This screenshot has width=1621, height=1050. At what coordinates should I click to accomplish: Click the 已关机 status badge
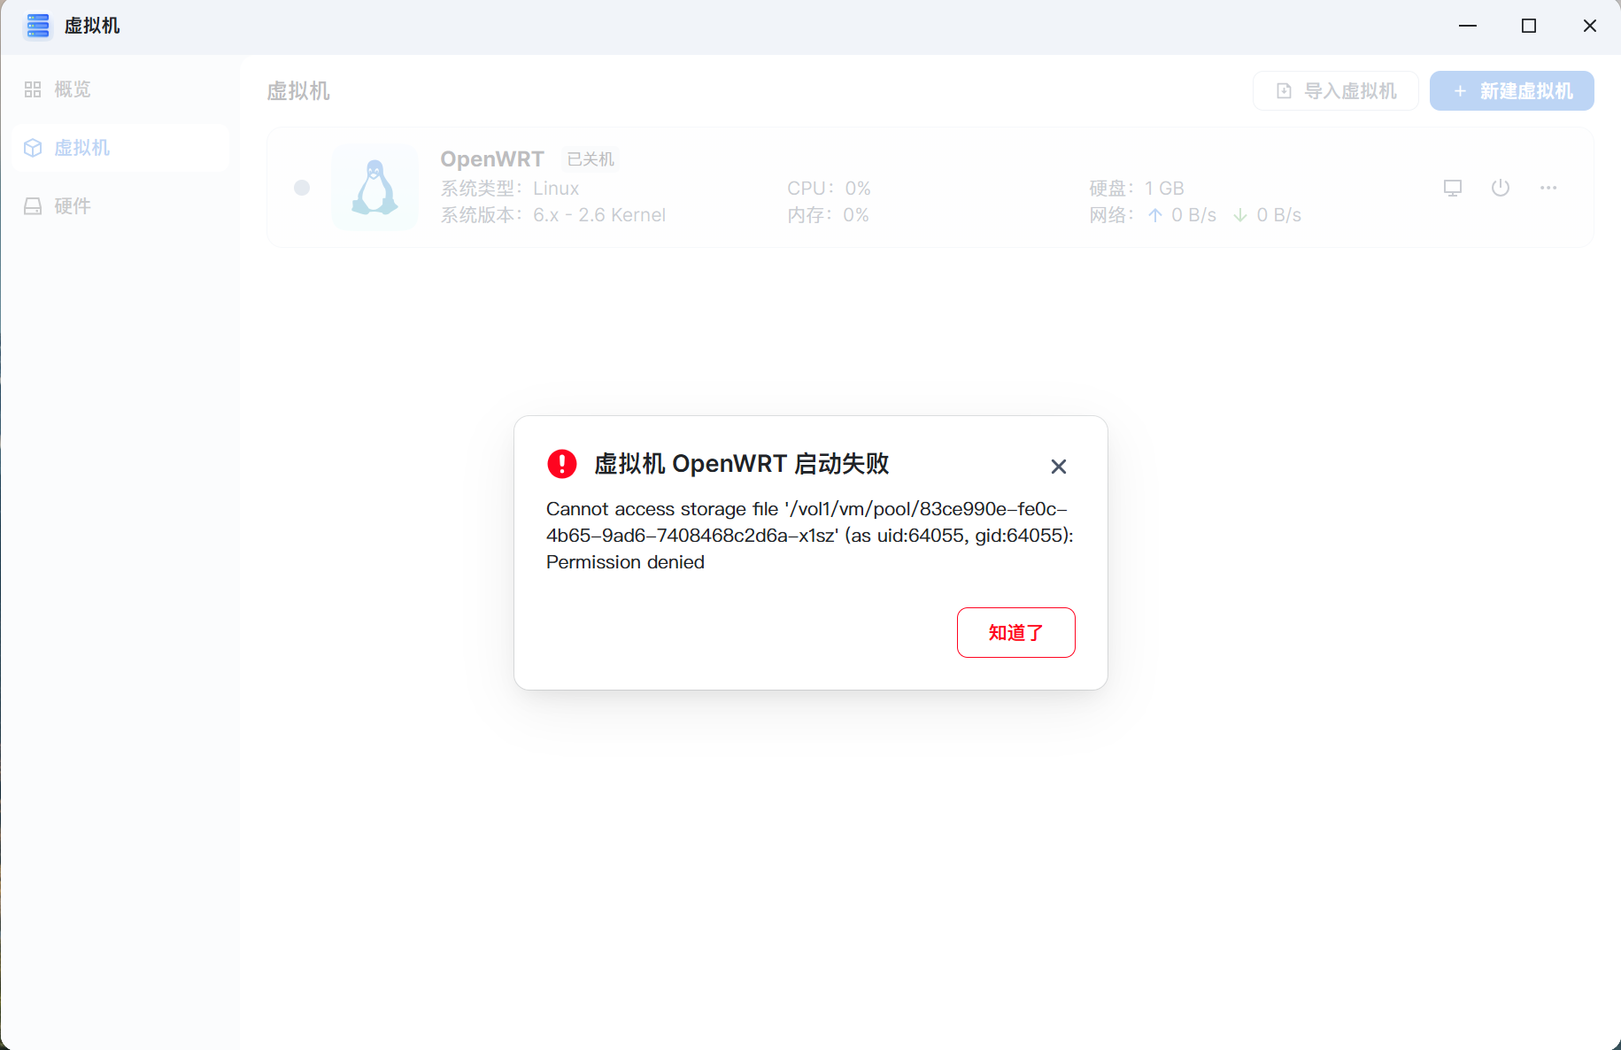pos(591,159)
